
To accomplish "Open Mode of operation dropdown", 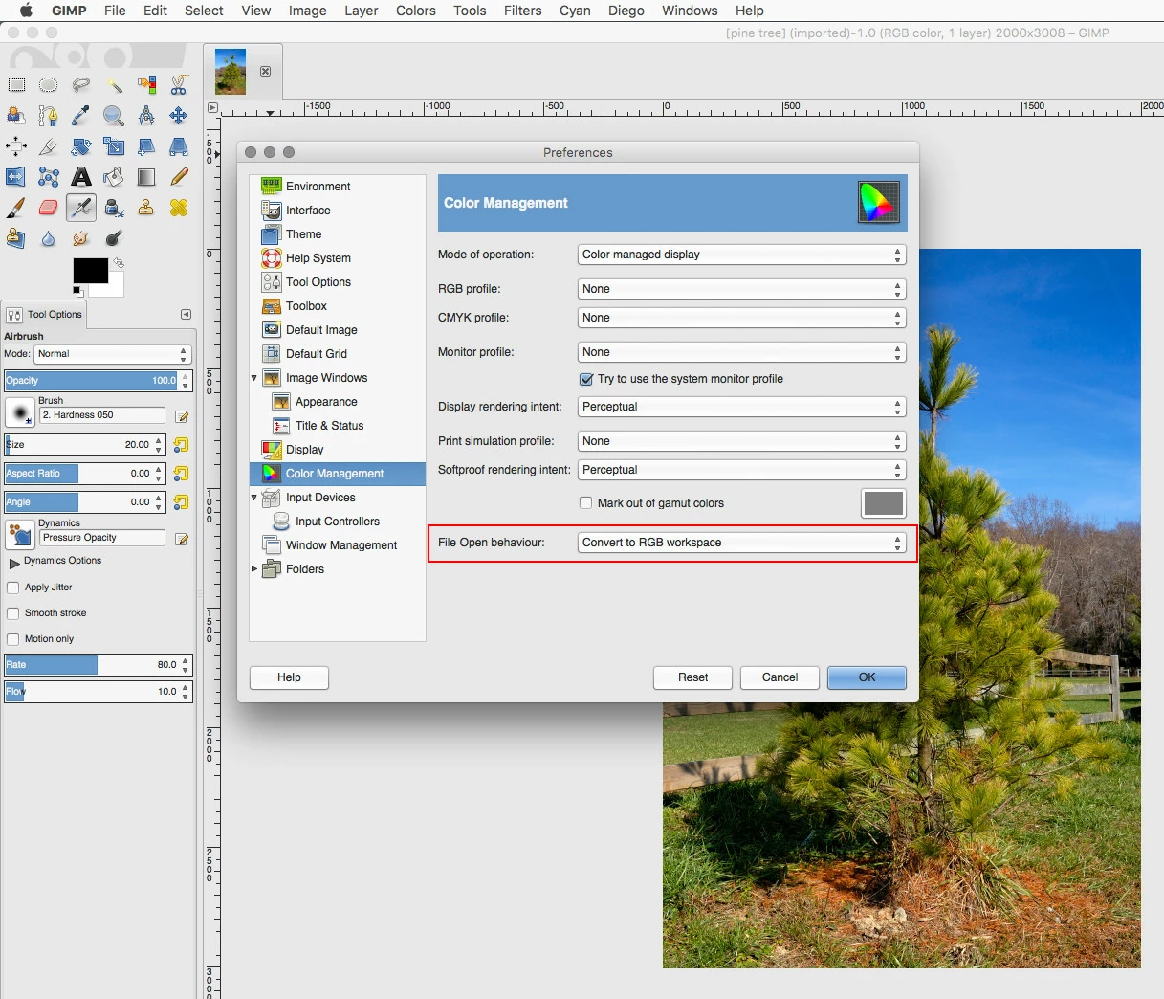I will pyautogui.click(x=742, y=255).
